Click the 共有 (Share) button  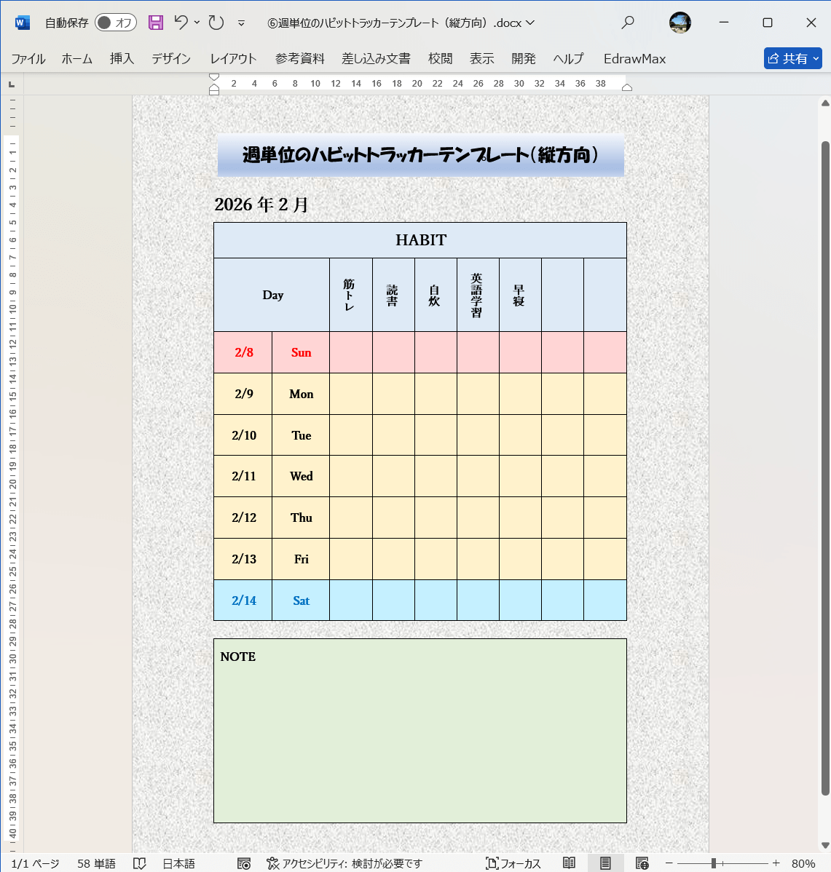pos(792,58)
